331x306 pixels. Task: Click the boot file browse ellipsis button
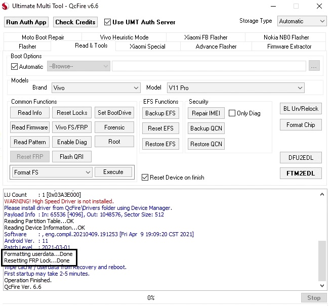click(314, 66)
